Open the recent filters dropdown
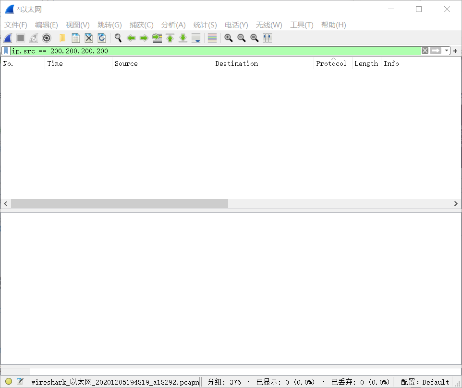The image size is (462, 388). (x=447, y=51)
